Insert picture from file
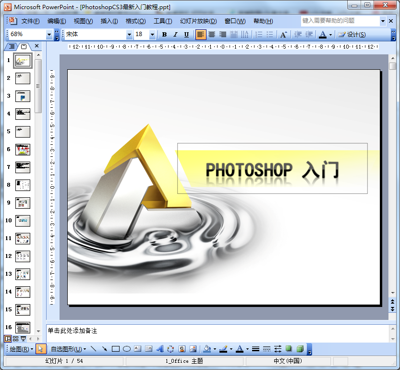The height and width of the screenshot is (370, 400). (x=193, y=349)
